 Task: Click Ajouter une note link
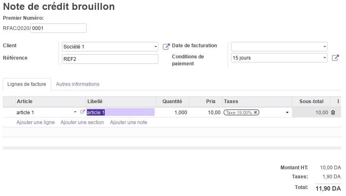click(128, 122)
